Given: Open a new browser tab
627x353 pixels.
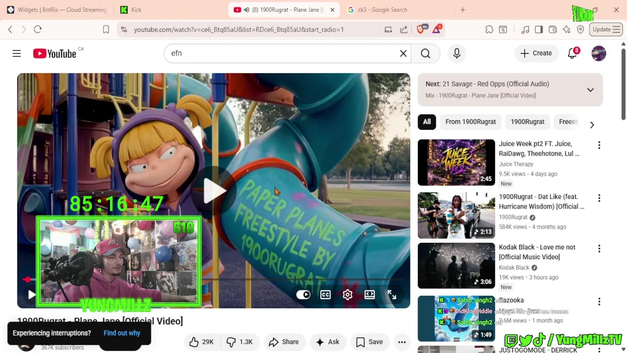Looking at the screenshot, I should 462,10.
